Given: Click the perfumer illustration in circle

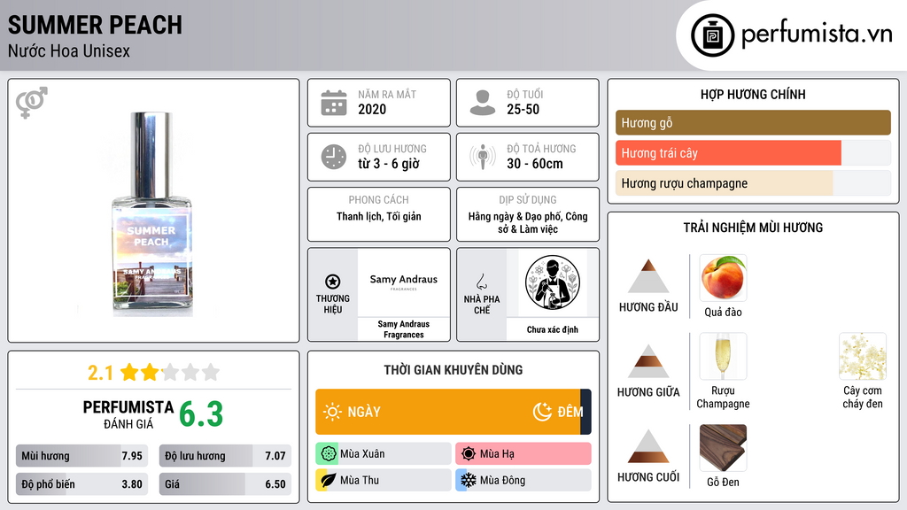Looking at the screenshot, I should 553,282.
